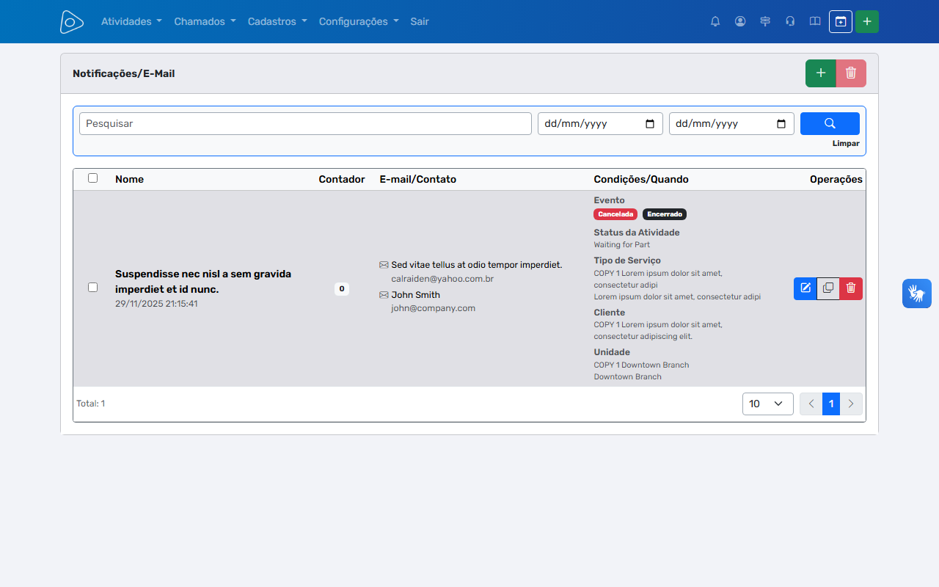Duplicate the Suspendisse notification row
The width and height of the screenshot is (939, 587).
tap(828, 288)
